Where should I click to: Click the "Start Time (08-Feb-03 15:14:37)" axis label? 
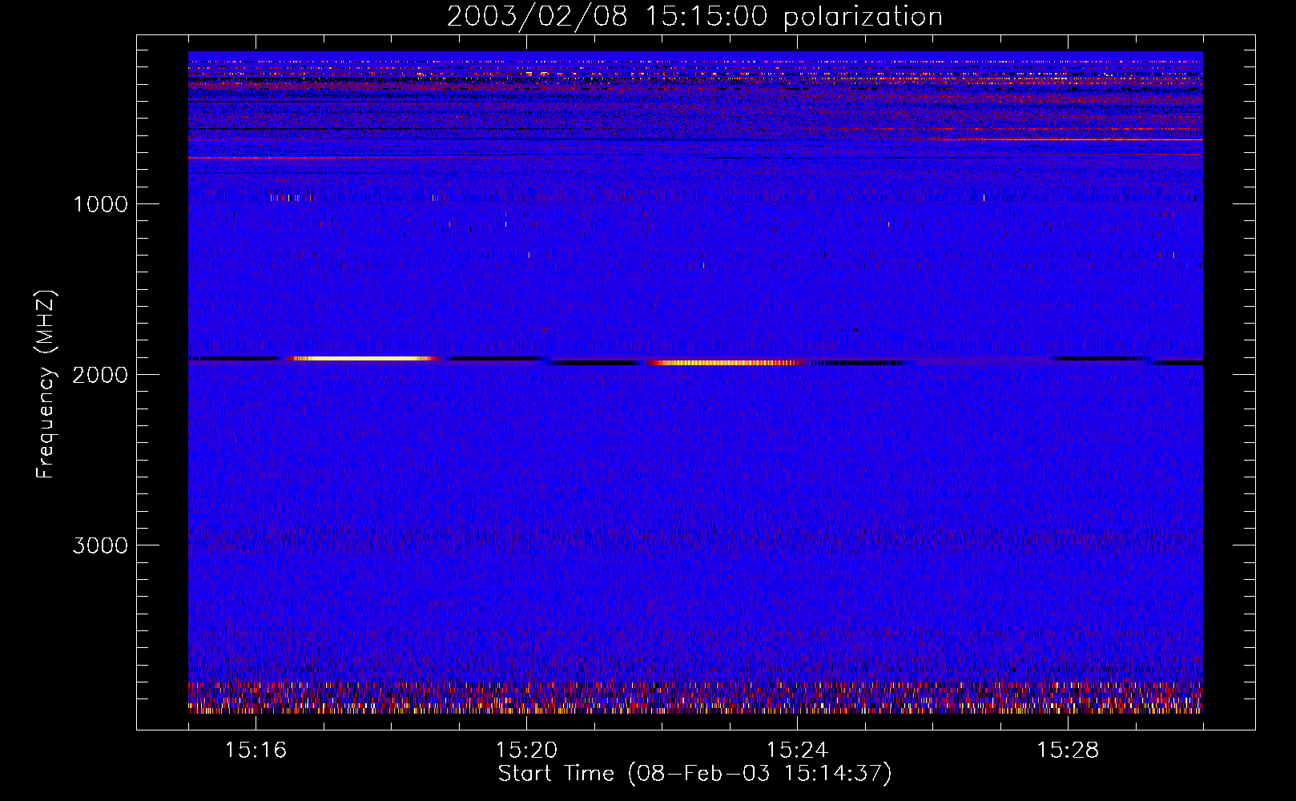pos(694,774)
